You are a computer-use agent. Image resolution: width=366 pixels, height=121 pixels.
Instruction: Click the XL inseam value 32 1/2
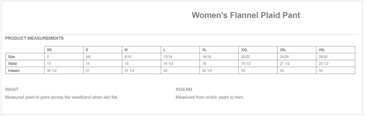pos(207,71)
